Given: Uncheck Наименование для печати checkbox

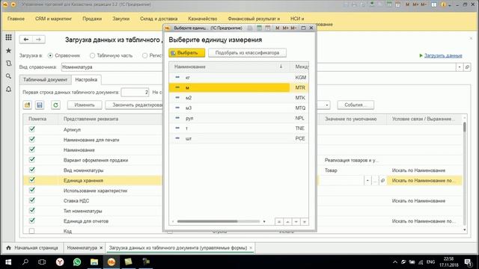Looking at the screenshot, I should (x=31, y=140).
